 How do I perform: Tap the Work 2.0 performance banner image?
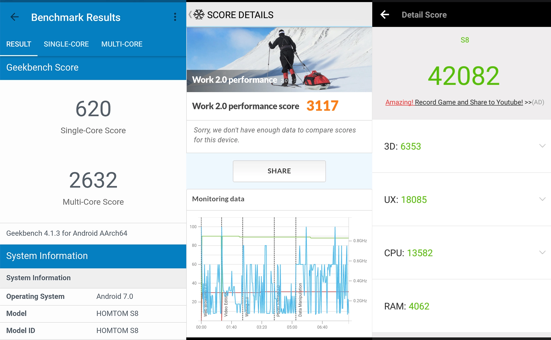tap(279, 60)
